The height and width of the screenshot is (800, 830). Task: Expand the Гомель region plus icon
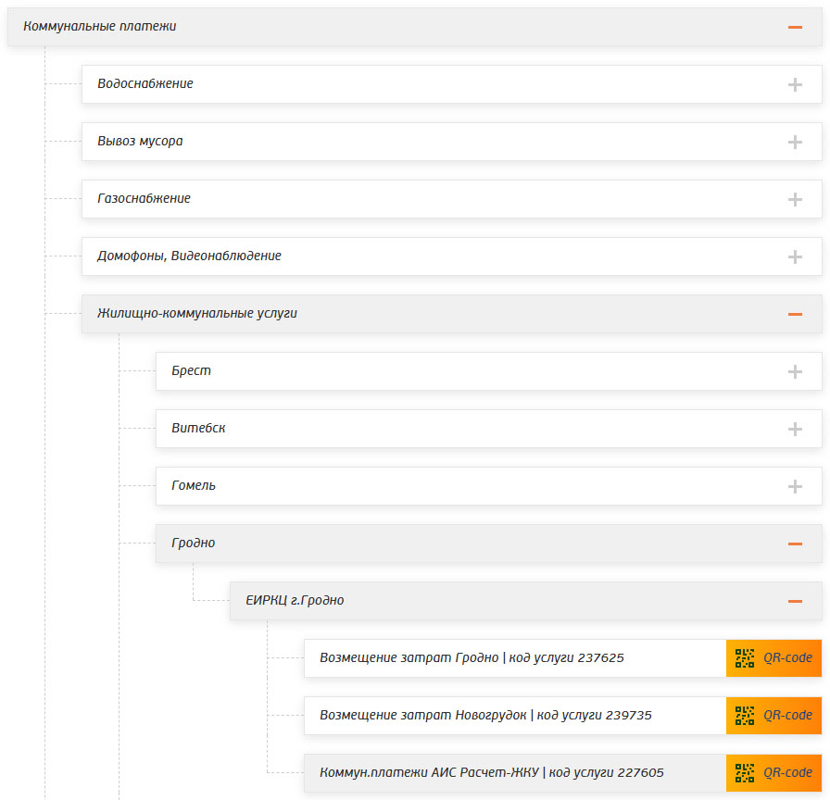(x=795, y=486)
